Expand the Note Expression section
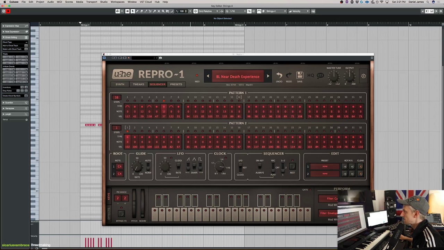The image size is (444, 250). [x=15, y=32]
